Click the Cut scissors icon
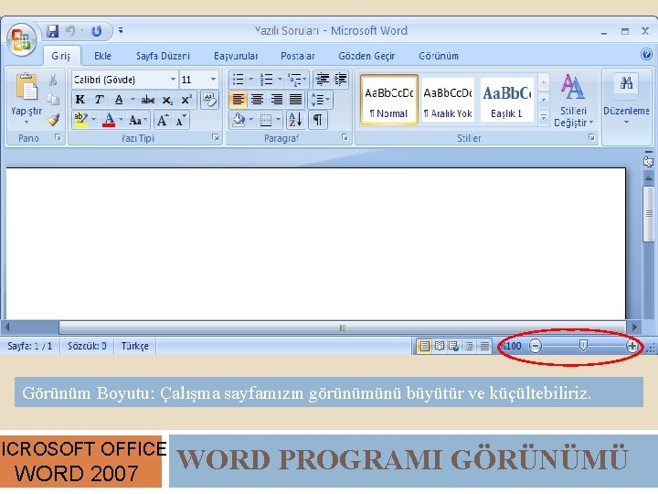Viewport: 658px width, 494px height. (x=53, y=80)
